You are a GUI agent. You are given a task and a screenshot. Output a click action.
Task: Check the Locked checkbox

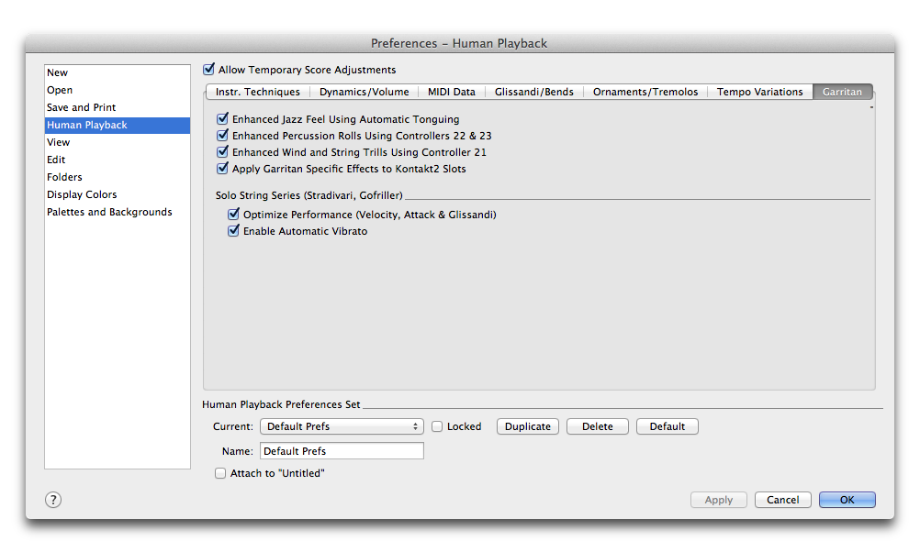coord(437,426)
